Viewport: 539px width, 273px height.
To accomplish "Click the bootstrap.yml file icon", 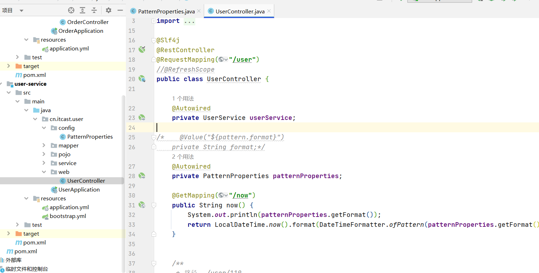I will coord(45,216).
